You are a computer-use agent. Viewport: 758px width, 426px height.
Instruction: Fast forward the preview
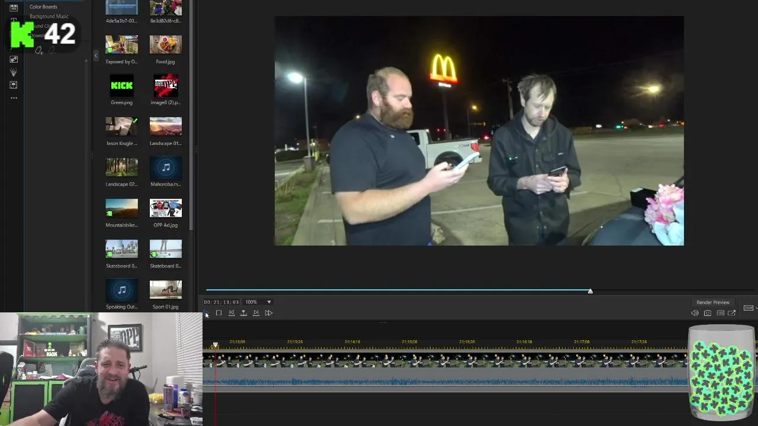click(268, 313)
